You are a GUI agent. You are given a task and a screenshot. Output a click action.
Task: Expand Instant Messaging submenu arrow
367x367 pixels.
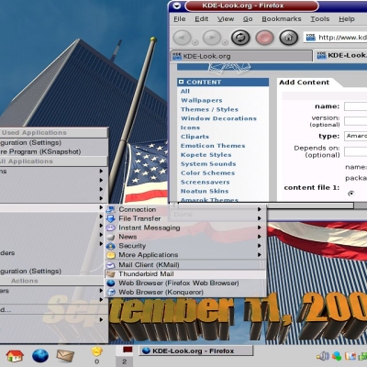[x=260, y=228]
